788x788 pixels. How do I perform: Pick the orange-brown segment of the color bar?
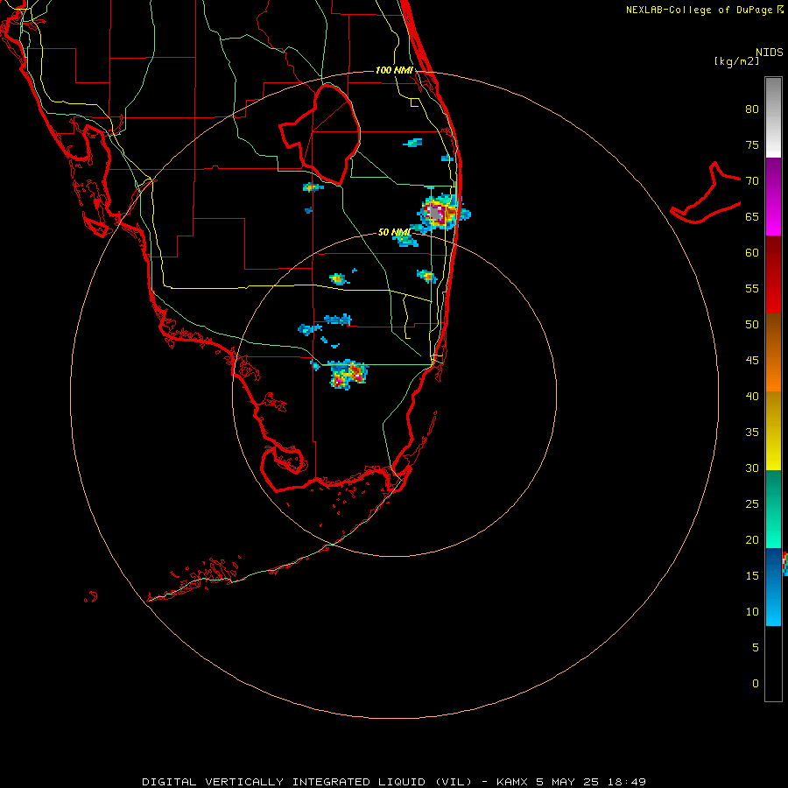coord(773,352)
